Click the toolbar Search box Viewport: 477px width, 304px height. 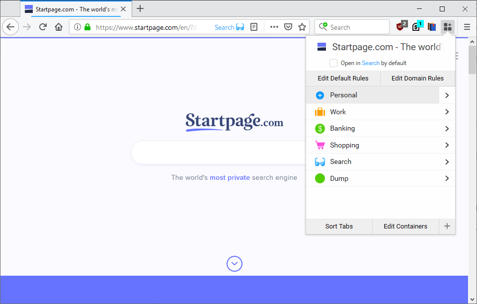(352, 27)
